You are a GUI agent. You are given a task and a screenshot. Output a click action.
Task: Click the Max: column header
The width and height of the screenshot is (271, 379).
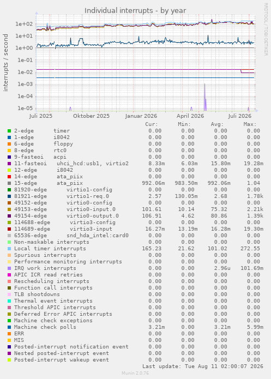coord(250,124)
